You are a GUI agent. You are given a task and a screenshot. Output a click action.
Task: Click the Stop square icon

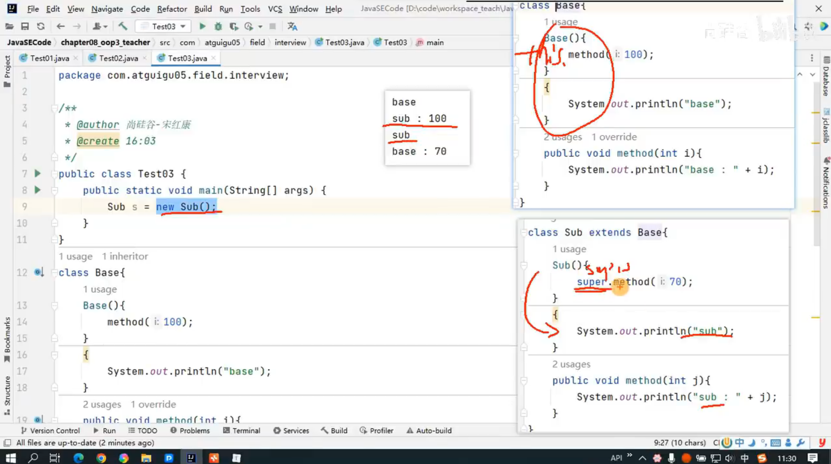pyautogui.click(x=272, y=26)
